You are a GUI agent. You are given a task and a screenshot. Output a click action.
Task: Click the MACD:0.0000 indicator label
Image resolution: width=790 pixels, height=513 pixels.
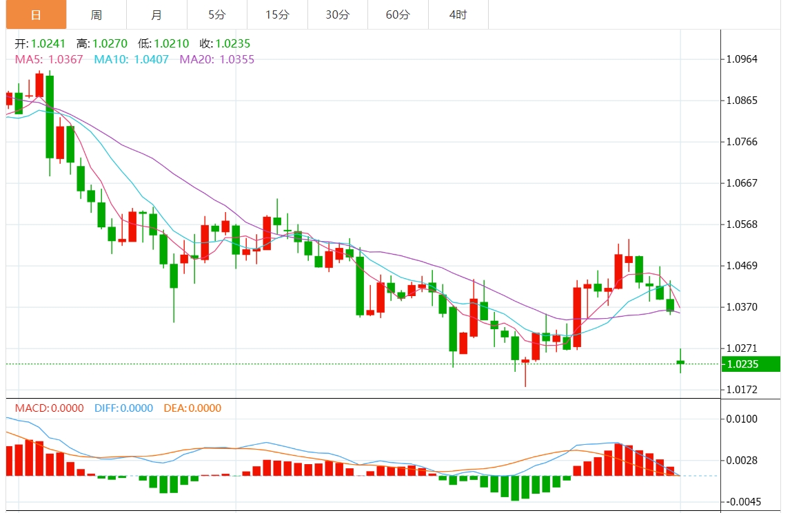click(49, 408)
